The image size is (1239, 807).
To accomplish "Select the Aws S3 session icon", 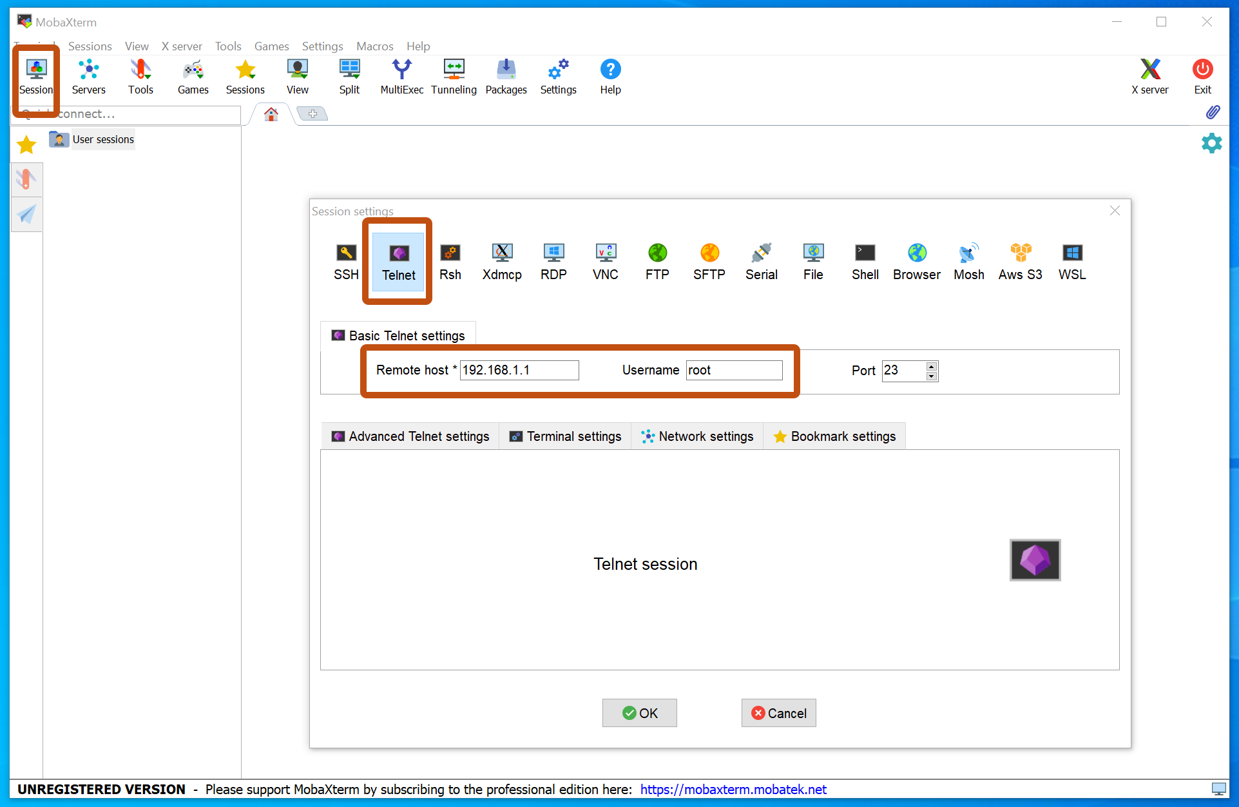I will coord(1021,262).
